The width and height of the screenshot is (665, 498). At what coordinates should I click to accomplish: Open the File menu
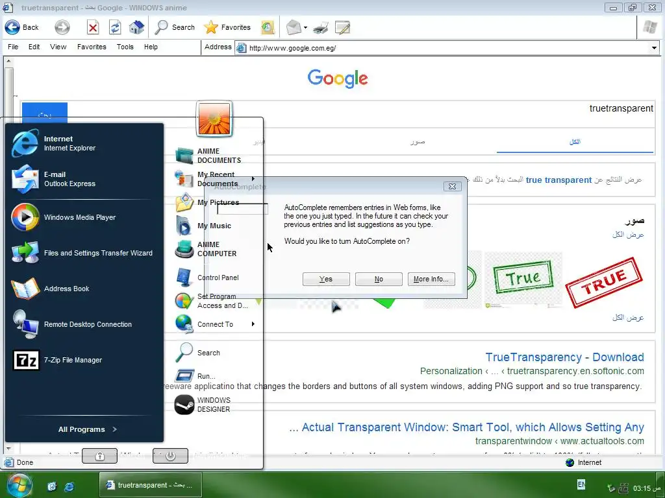13,47
